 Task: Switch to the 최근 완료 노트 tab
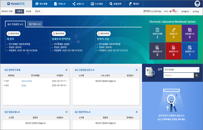35,24
